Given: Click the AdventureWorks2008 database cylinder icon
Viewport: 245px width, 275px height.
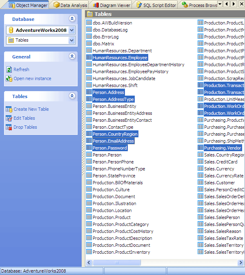Looking at the screenshot, I should pyautogui.click(x=11, y=30).
